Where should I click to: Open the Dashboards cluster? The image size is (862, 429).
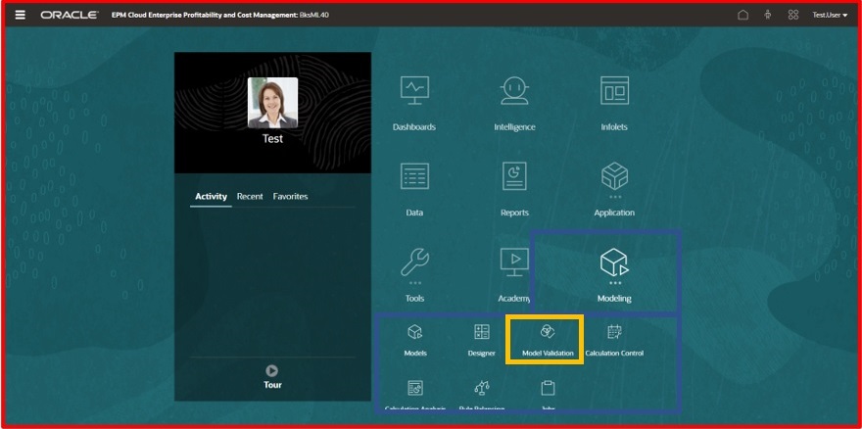pos(414,104)
